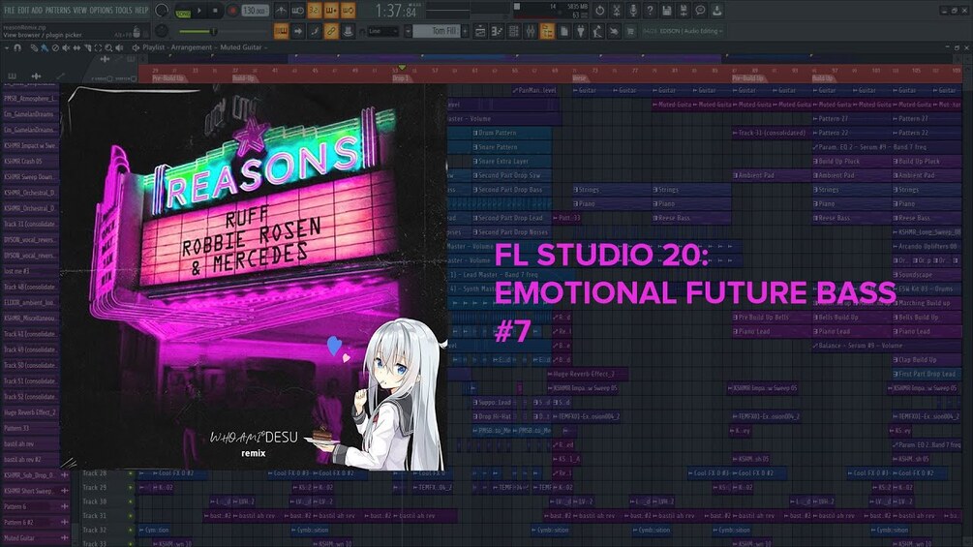This screenshot has width=973, height=547.
Task: Toggle the loop recording button
Action: pyautogui.click(x=349, y=11)
